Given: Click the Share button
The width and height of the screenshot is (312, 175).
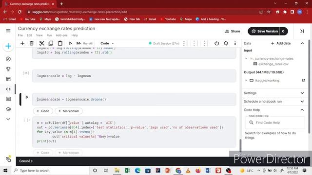Looking at the screenshot, I should [233, 31].
